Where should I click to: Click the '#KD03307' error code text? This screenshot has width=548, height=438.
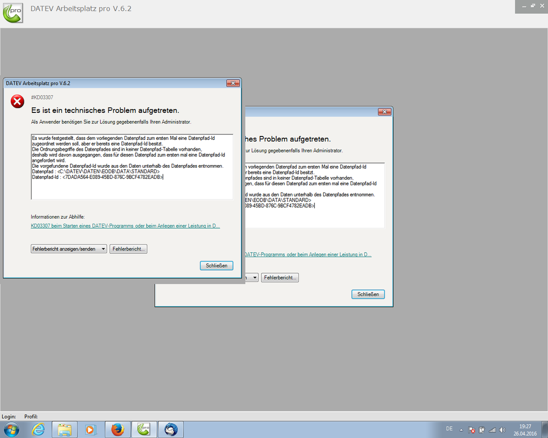pos(42,98)
